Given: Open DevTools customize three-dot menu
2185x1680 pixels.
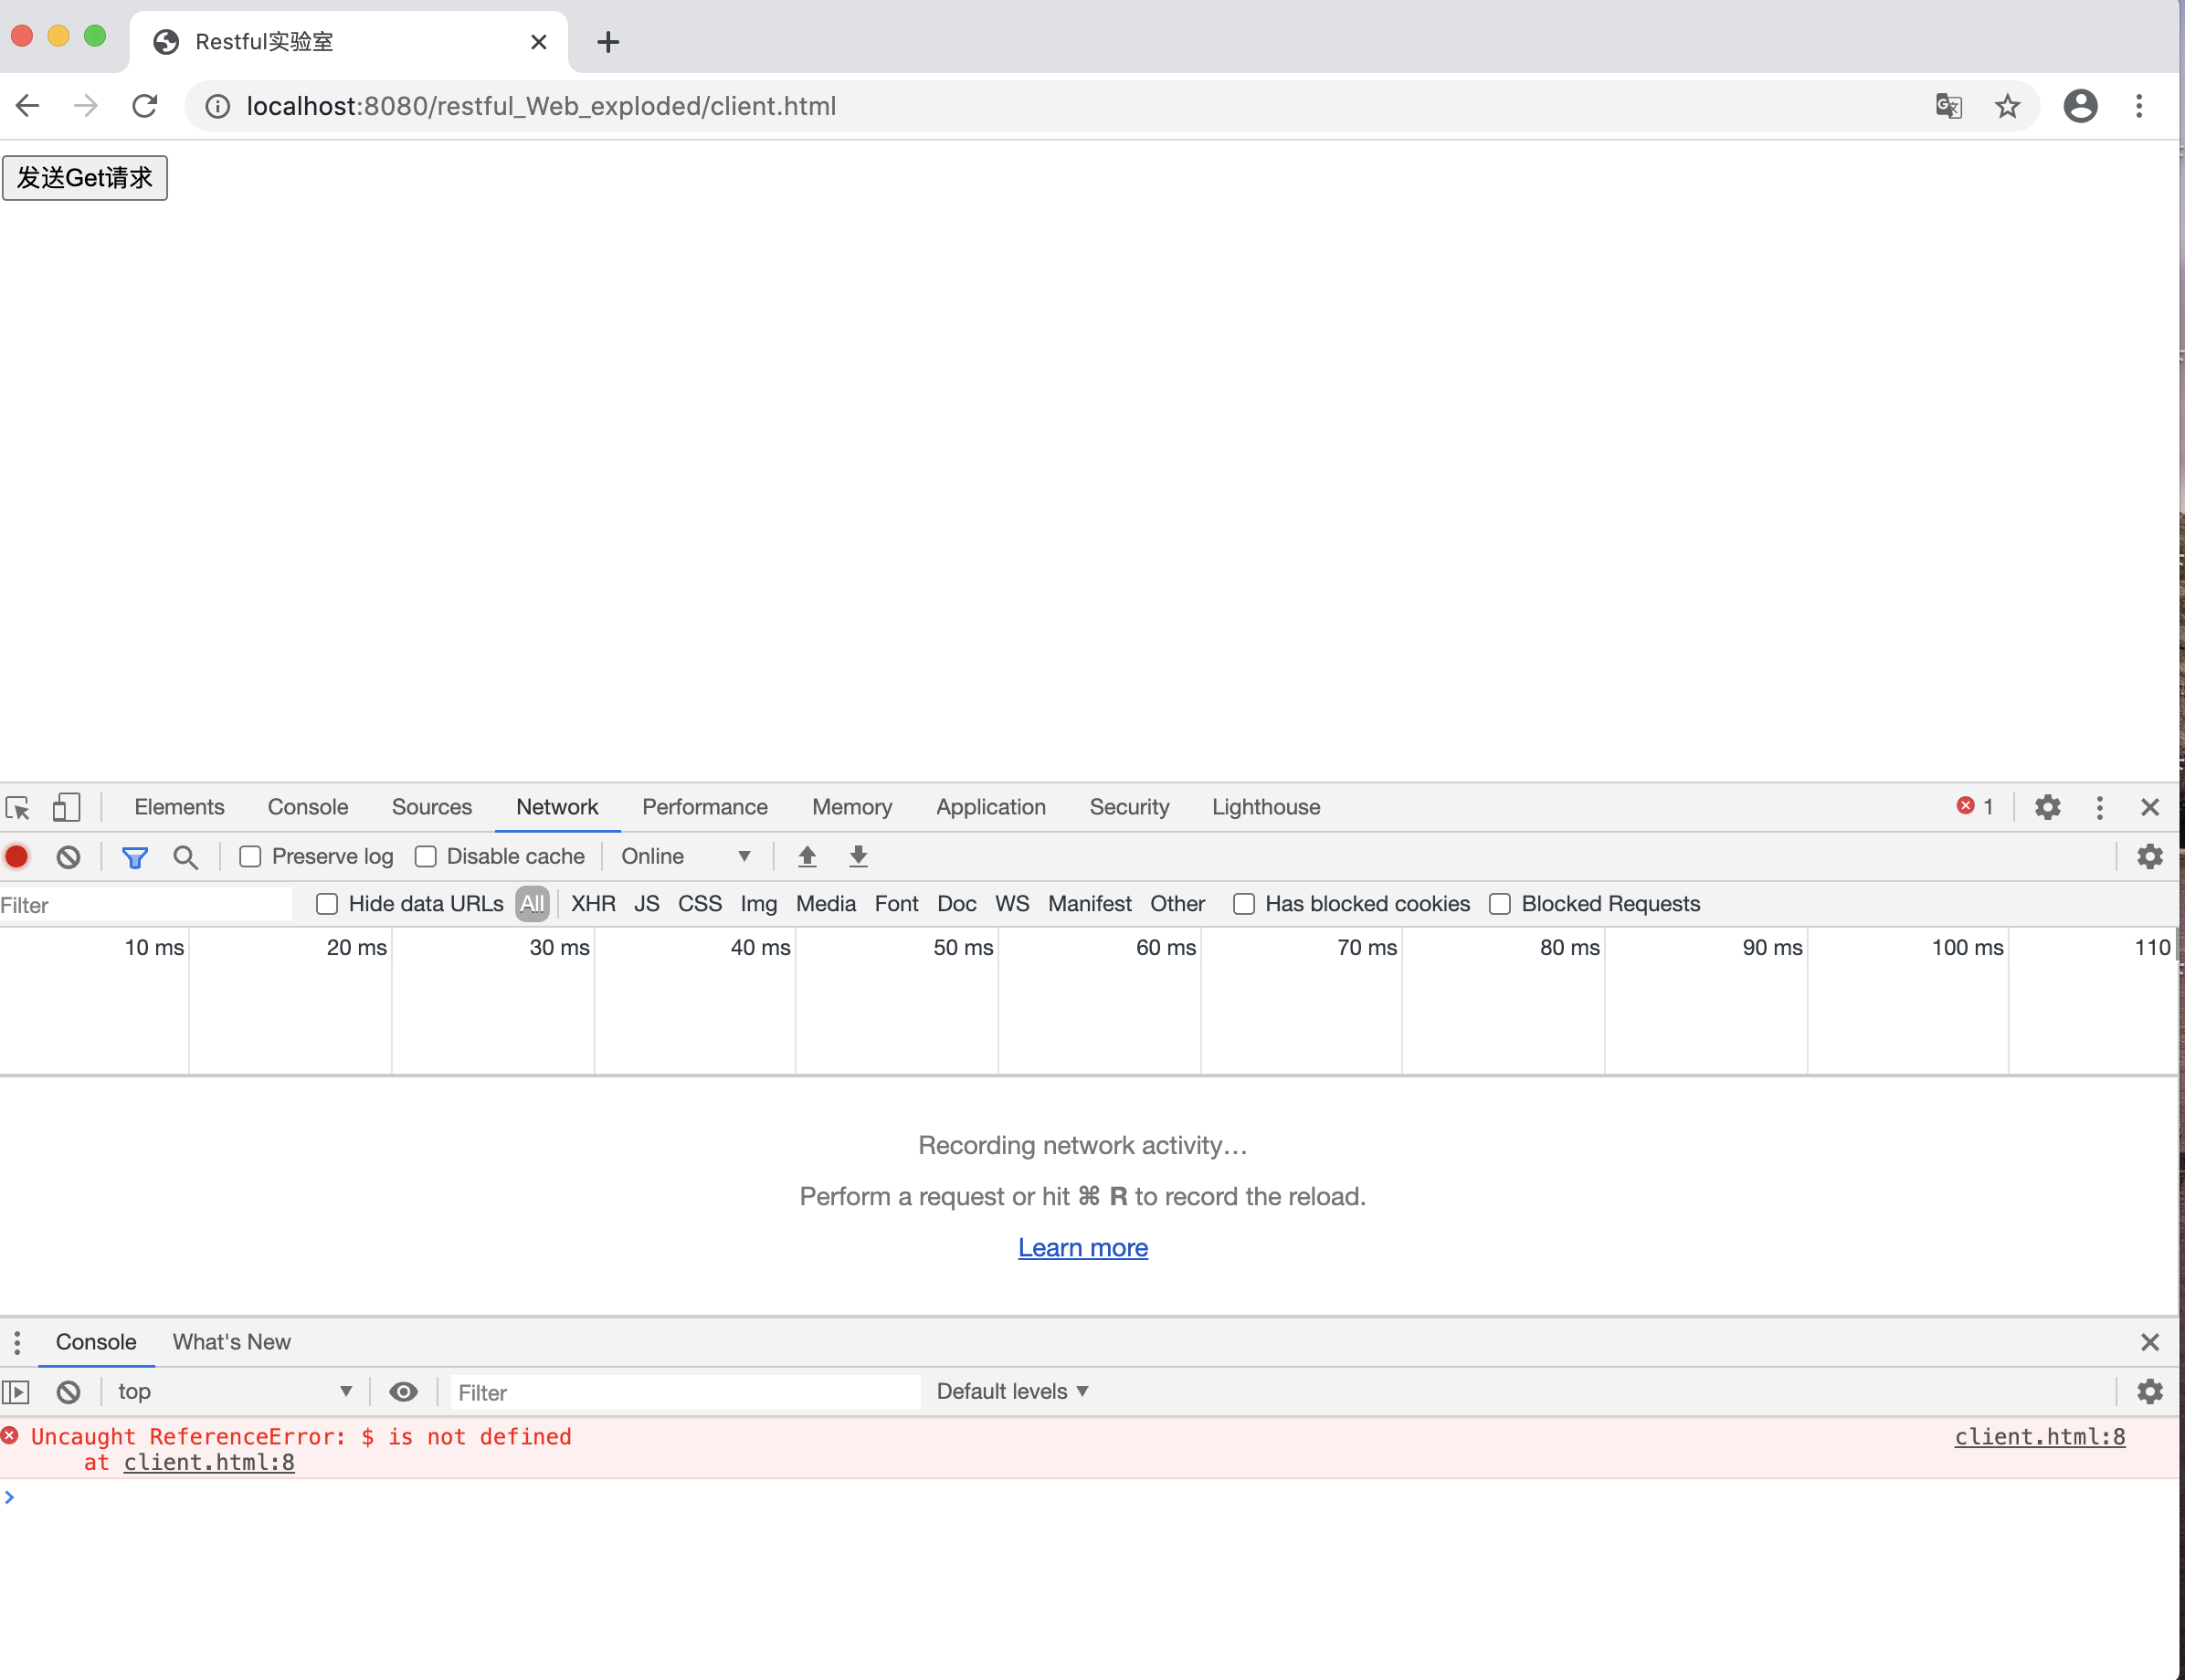Looking at the screenshot, I should tap(2099, 807).
